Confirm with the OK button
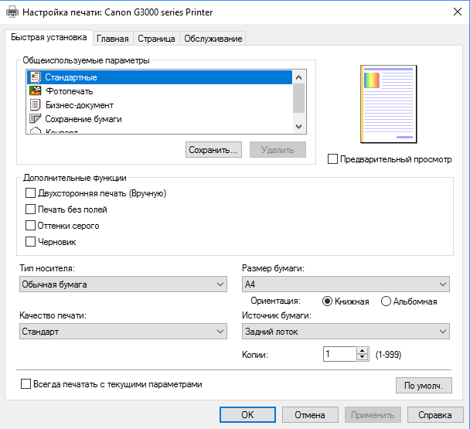The image size is (470, 429). pyautogui.click(x=247, y=415)
